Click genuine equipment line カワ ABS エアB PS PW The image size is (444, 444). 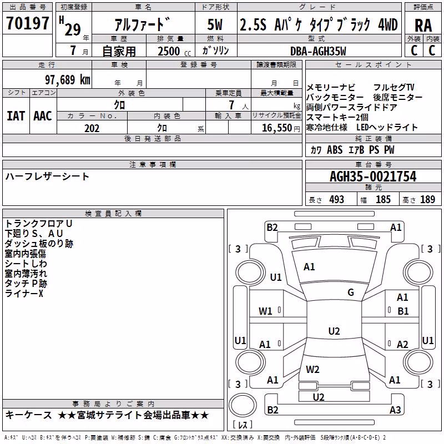coord(352,150)
